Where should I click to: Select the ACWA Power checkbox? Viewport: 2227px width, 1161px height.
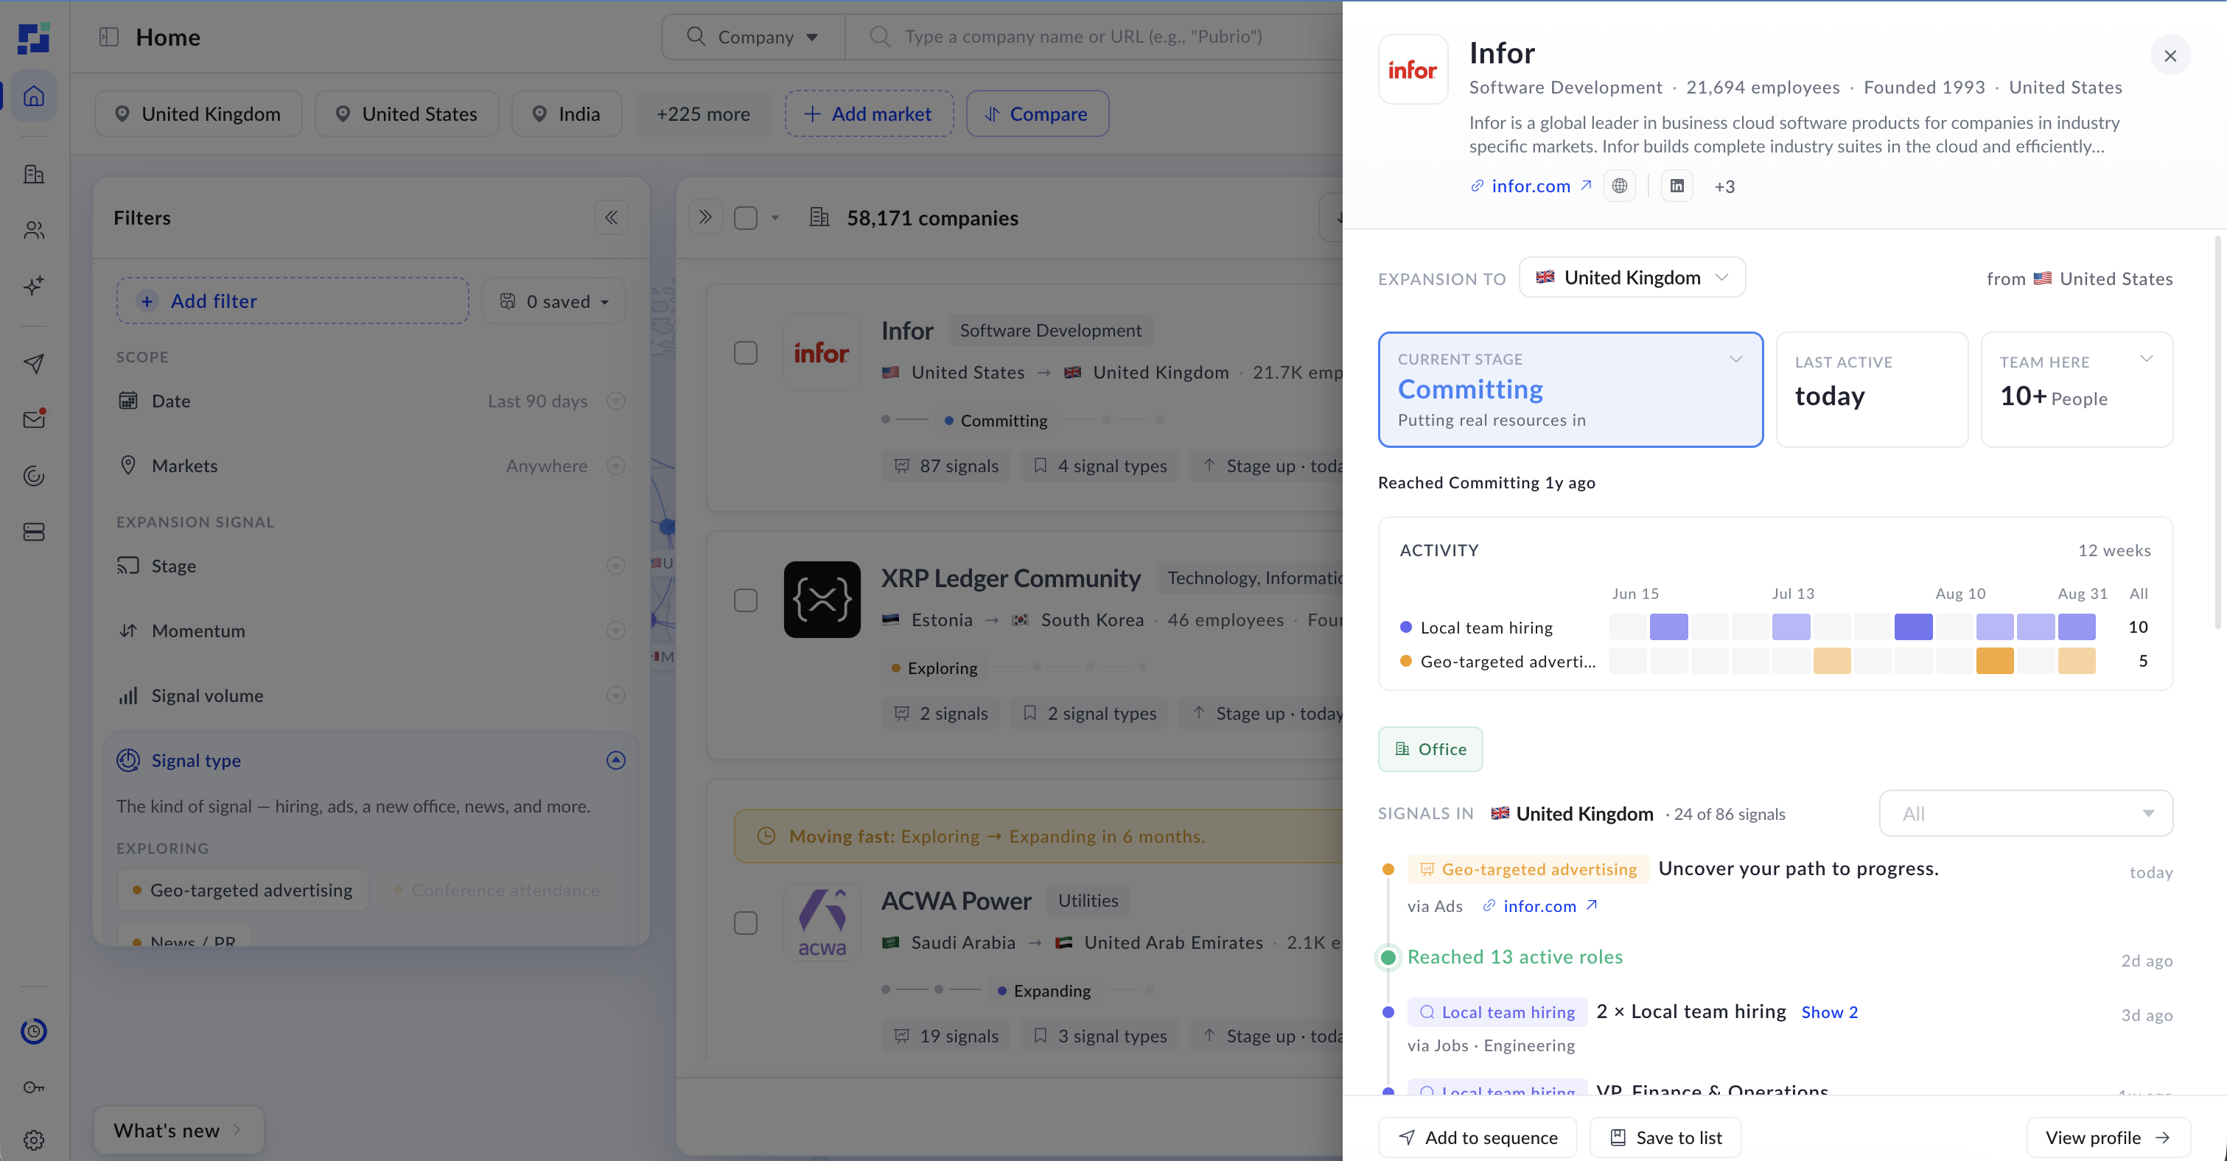[745, 922]
